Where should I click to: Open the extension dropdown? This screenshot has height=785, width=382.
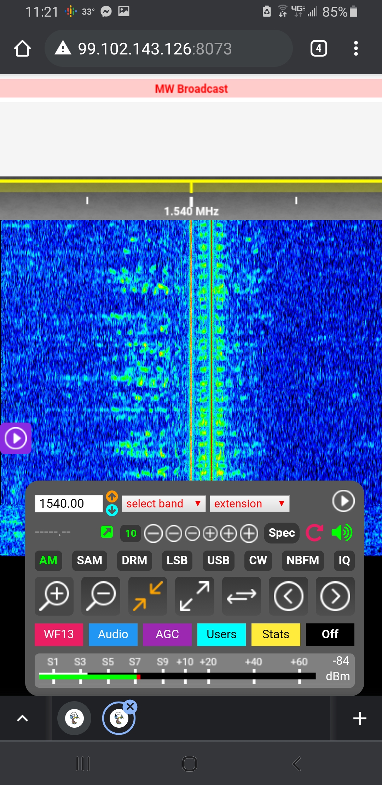pyautogui.click(x=249, y=504)
